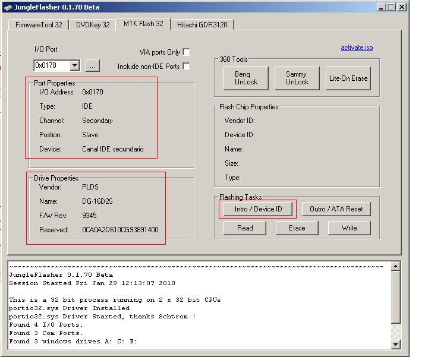Open the activate.iso link
Image resolution: width=428 pixels, height=357 pixels.
coord(357,48)
